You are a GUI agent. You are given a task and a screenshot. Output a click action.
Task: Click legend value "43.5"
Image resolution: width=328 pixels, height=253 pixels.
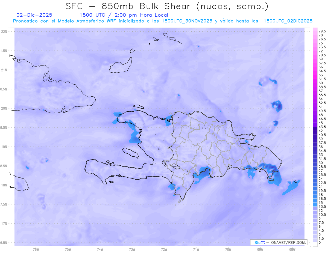322,127
